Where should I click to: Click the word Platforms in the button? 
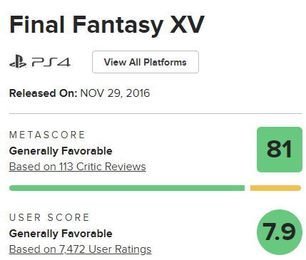(x=165, y=62)
